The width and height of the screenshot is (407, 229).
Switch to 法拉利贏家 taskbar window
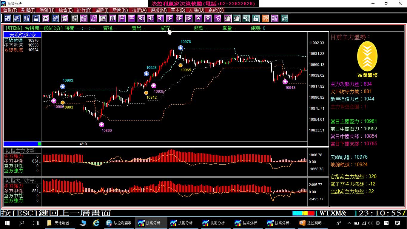pyautogui.click(x=119, y=223)
